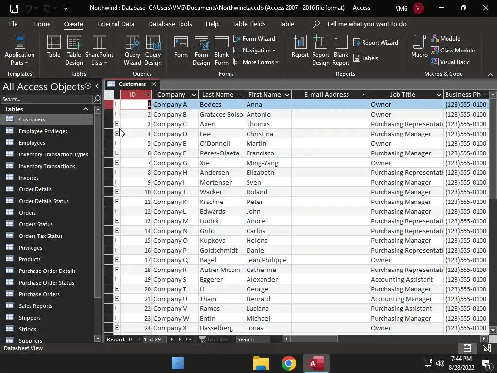Viewport: 497px width, 373px height.
Task: Customize Quick Access Toolbar dropdown
Action: tap(66, 8)
